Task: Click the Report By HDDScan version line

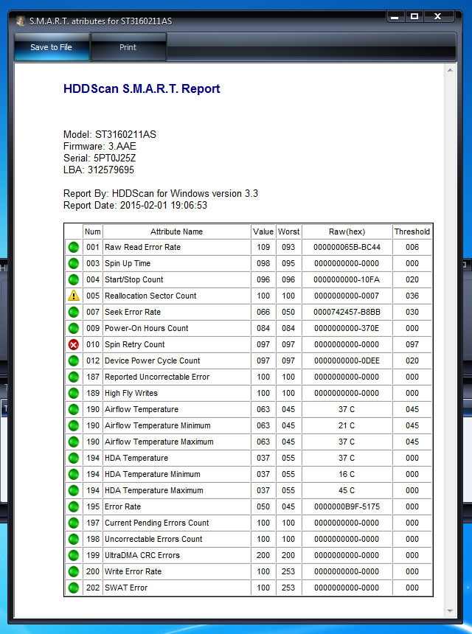Action: click(161, 193)
